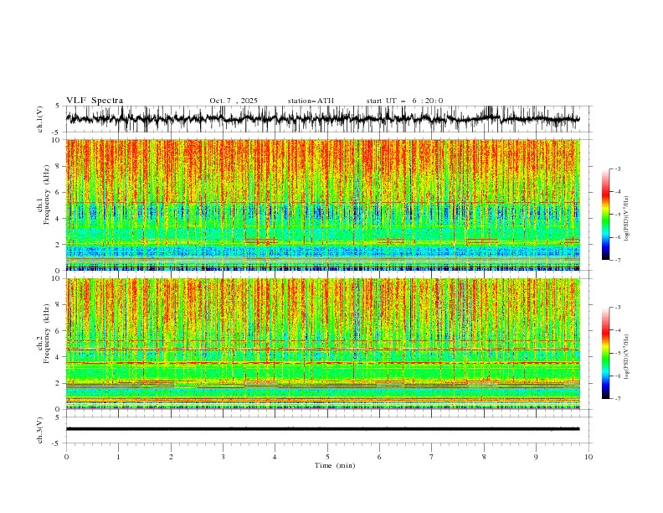Click the ch.1 spectrogram panel
The height and width of the screenshot is (513, 663).
click(322, 205)
